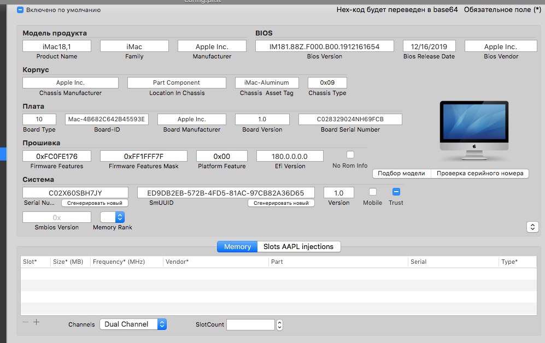The image size is (545, 343).
Task: Click the Serial column header
Action: tap(453, 262)
